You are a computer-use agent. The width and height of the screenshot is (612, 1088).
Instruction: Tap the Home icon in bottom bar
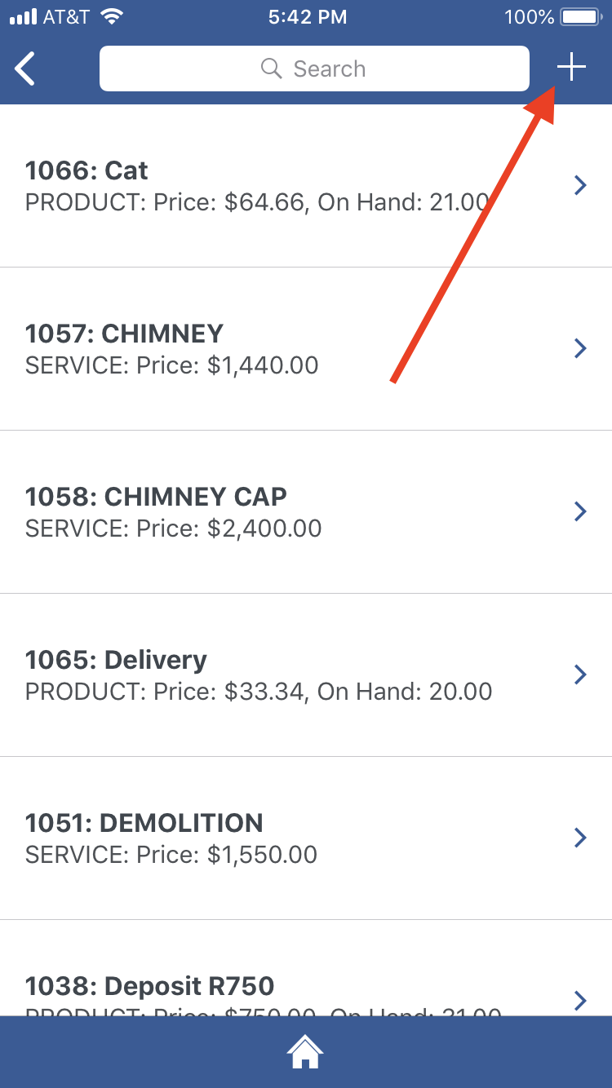[x=305, y=1052]
